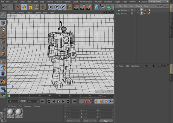Select the robot material thumbnail
Screen dimensions: 173x123
point(19,113)
